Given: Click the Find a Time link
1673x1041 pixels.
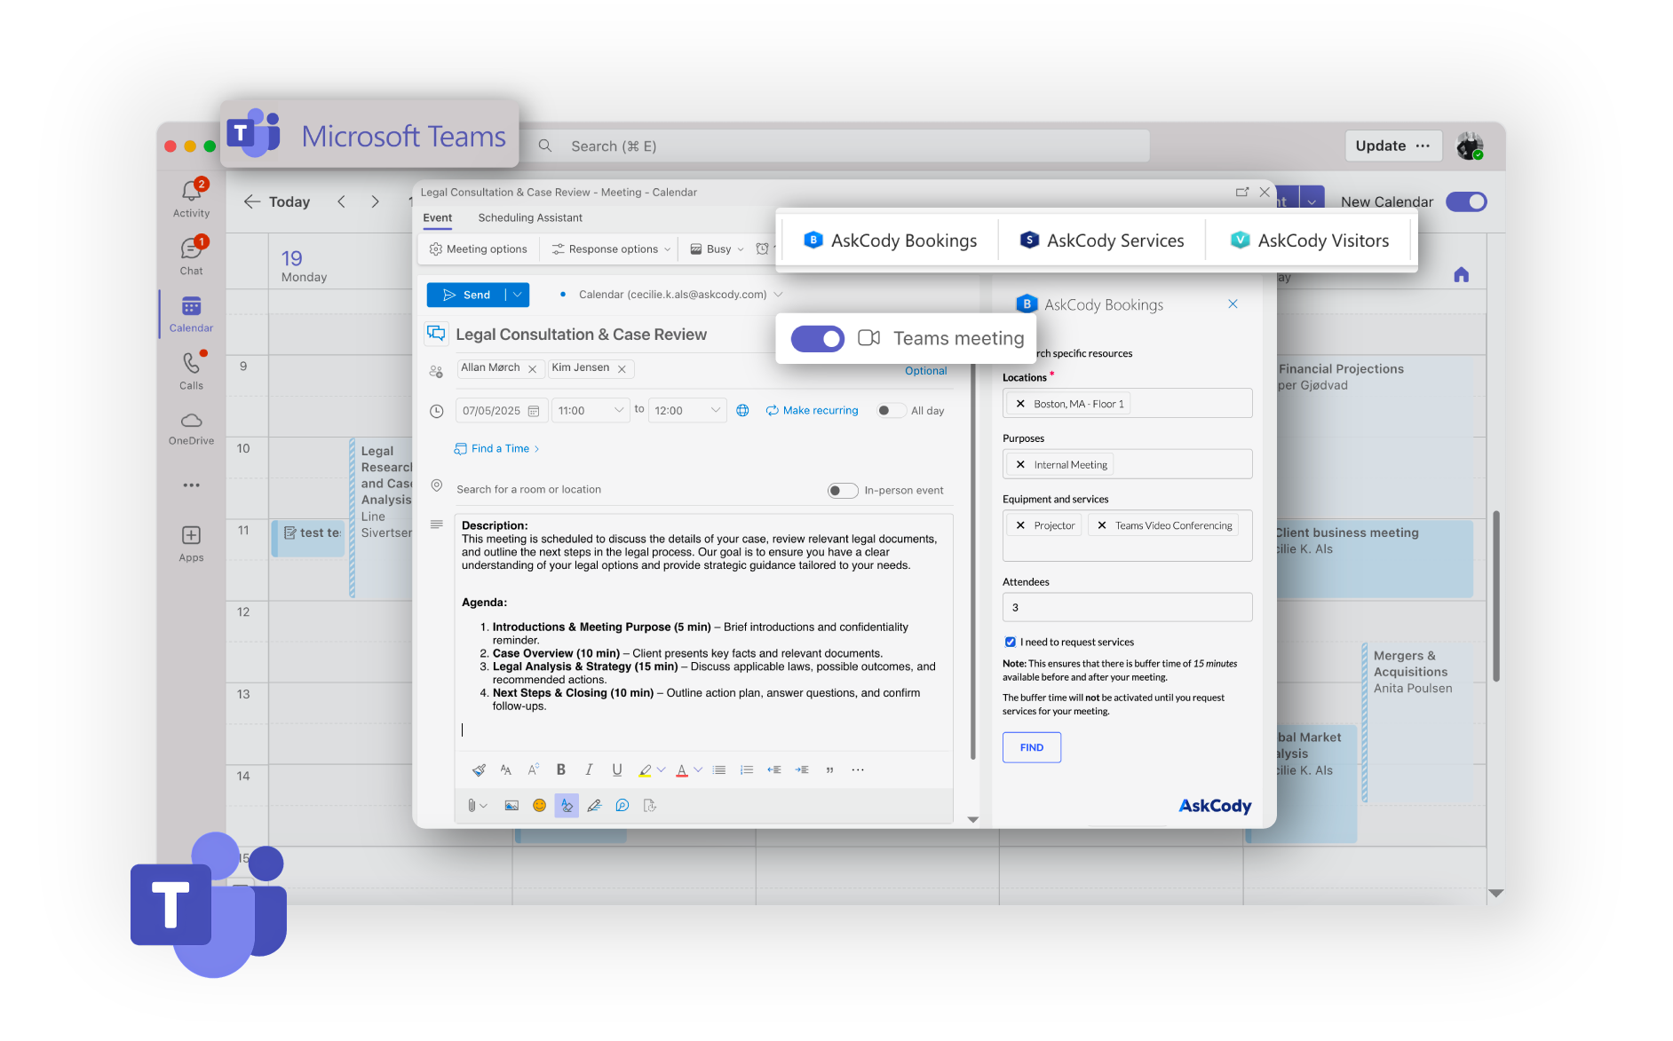Looking at the screenshot, I should pyautogui.click(x=497, y=449).
